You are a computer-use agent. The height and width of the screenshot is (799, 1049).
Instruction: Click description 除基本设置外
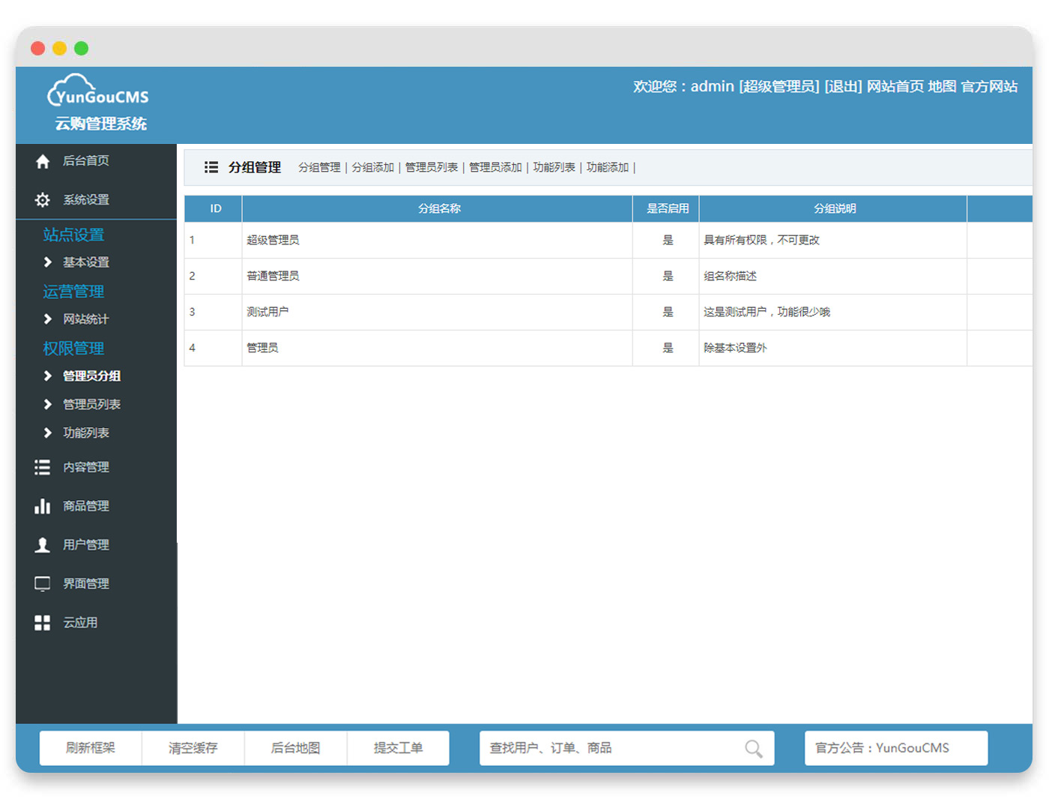pos(735,349)
